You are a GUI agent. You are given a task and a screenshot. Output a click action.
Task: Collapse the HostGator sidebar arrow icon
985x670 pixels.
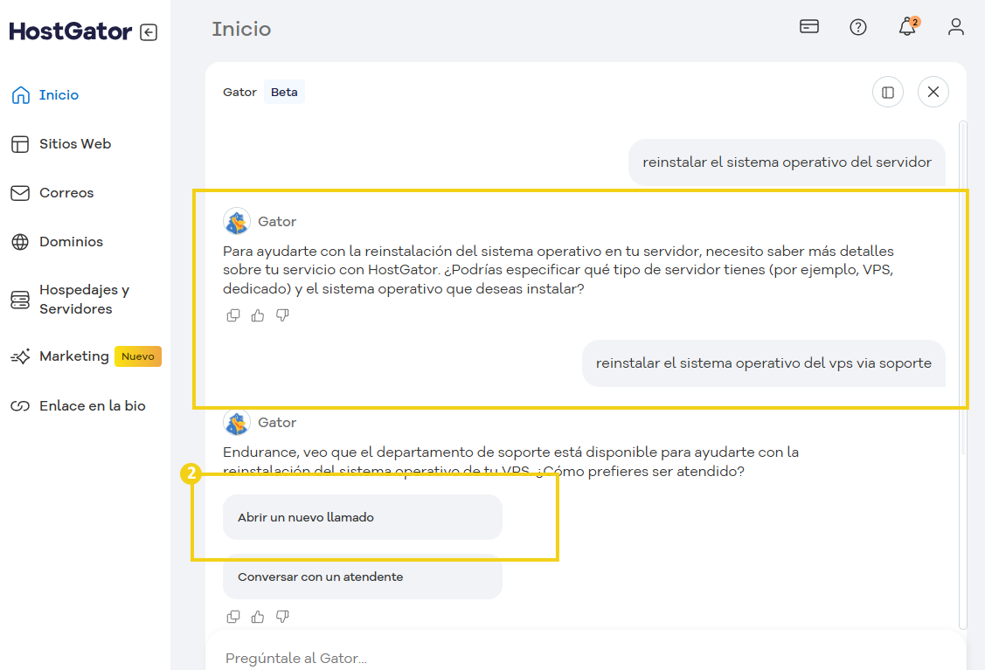(149, 32)
